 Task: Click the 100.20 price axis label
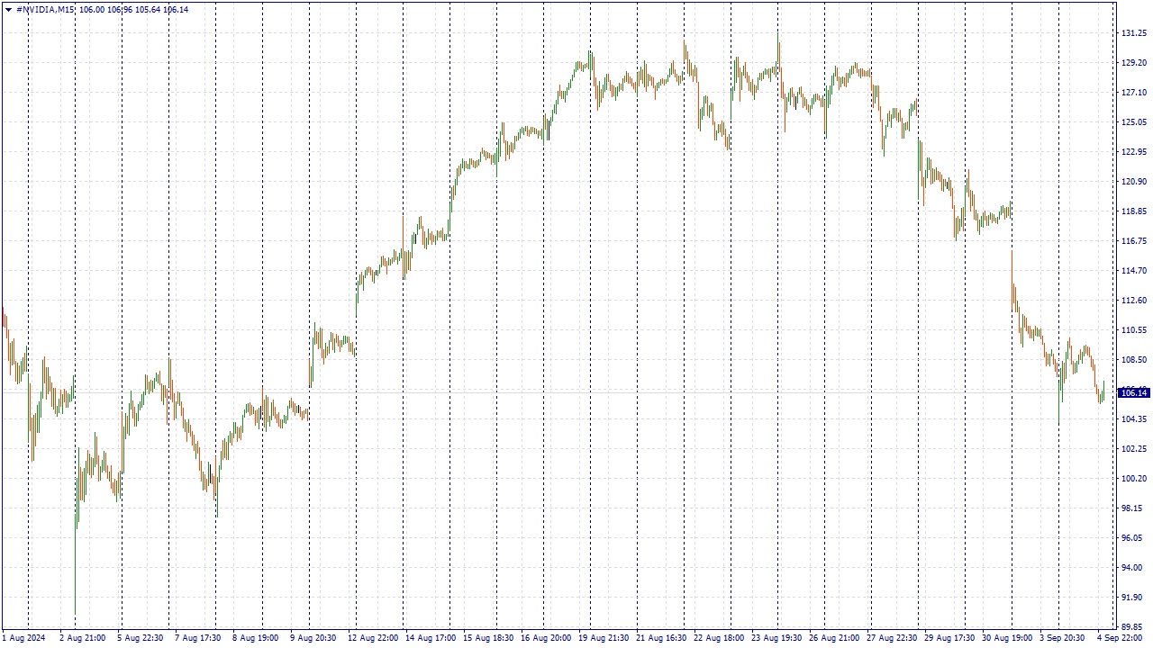coord(1133,479)
